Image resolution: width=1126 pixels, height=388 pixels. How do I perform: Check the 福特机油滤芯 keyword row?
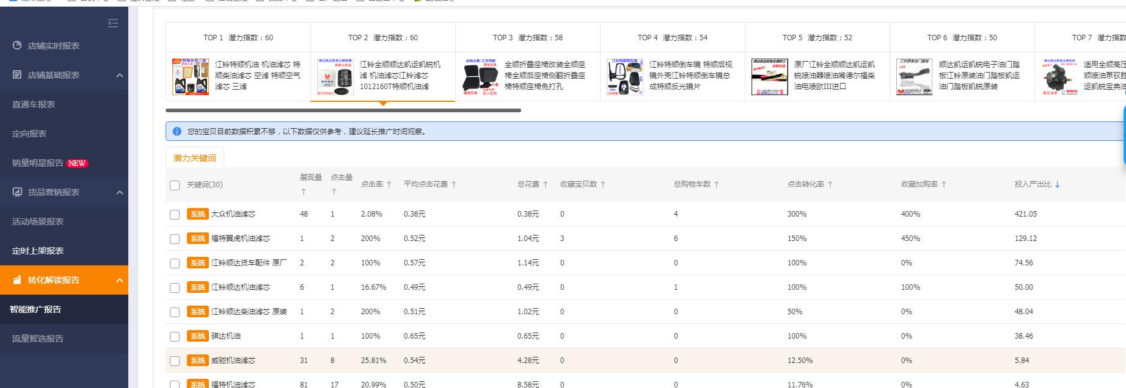[x=175, y=384]
